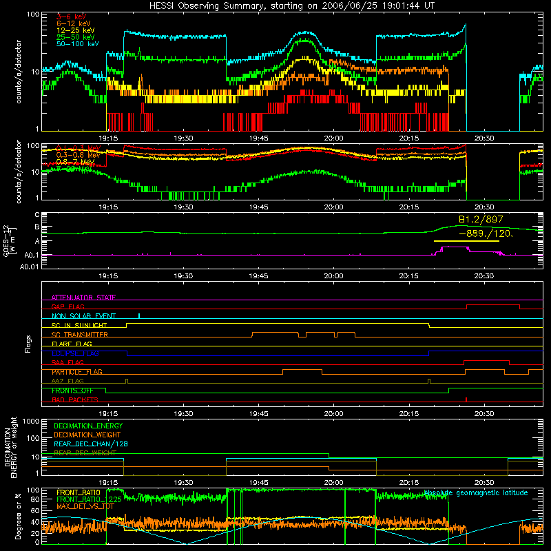
Task: Select the SAA_FLAG label
Action: click(x=67, y=362)
